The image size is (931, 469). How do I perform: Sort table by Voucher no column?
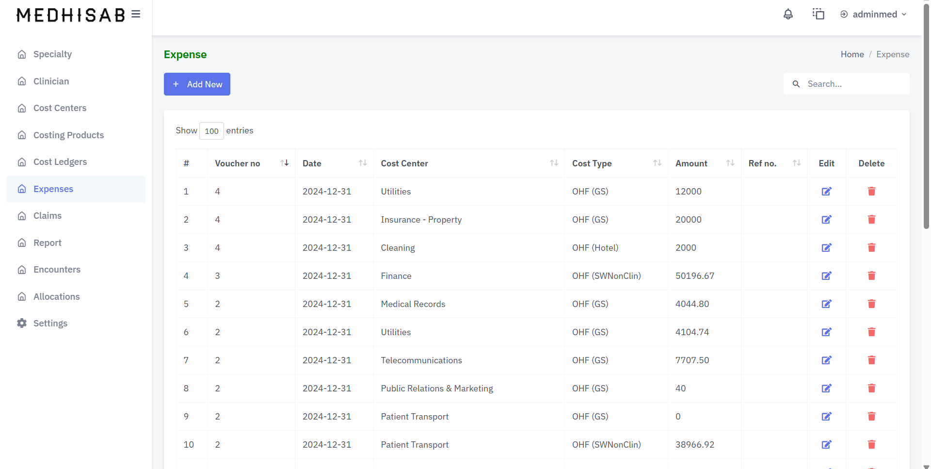(284, 163)
